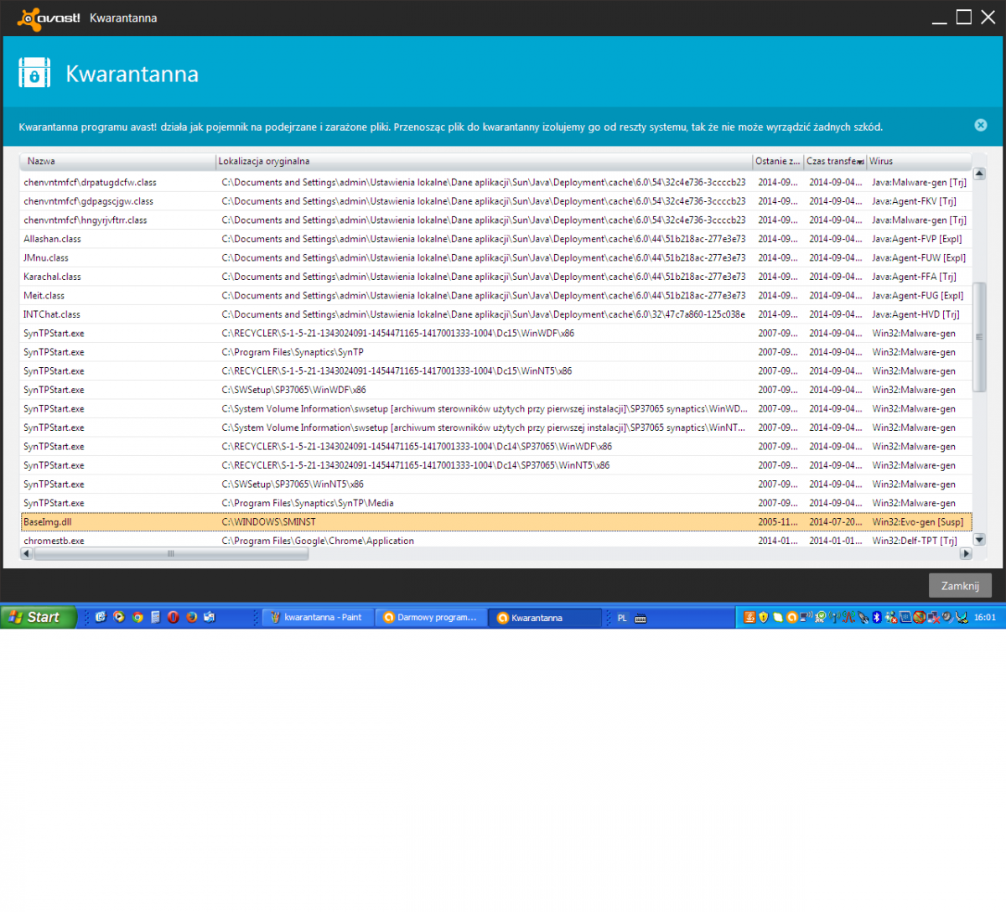The height and width of the screenshot is (912, 1006).
Task: Select the Meit.class row
Action: (496, 295)
